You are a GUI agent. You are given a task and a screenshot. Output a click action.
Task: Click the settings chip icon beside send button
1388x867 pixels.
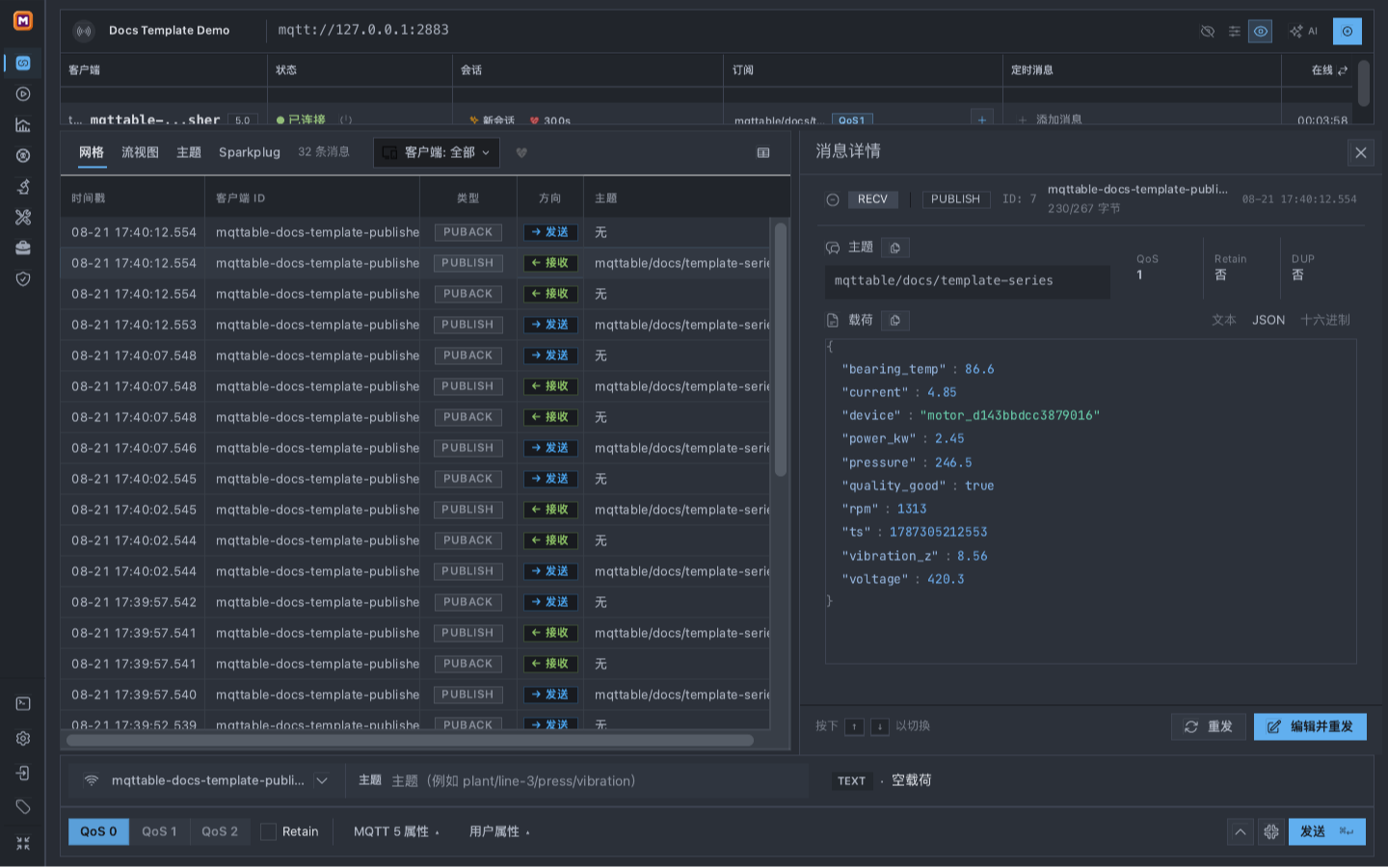[x=1271, y=831]
